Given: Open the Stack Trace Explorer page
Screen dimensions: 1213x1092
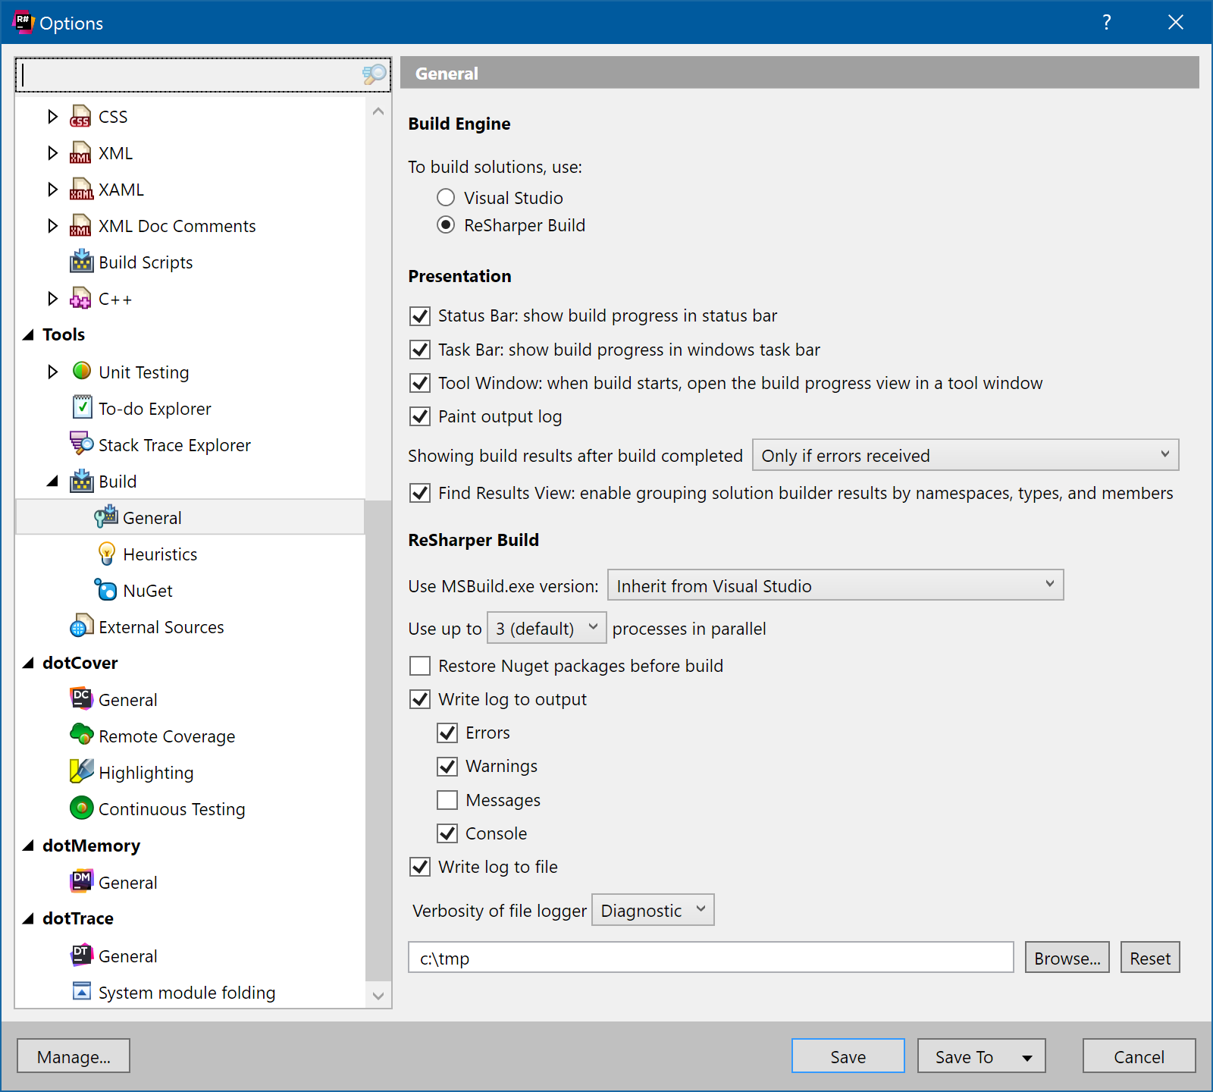Looking at the screenshot, I should [x=174, y=445].
